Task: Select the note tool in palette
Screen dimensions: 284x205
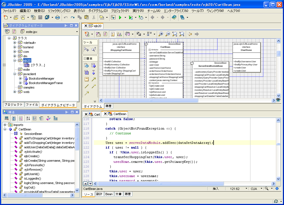Action: pos(87,79)
